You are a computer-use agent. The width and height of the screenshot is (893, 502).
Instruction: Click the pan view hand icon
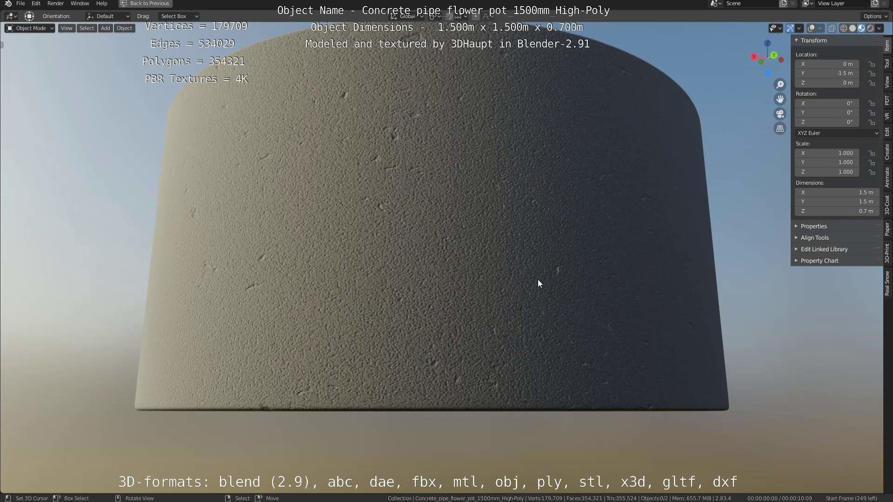(780, 99)
